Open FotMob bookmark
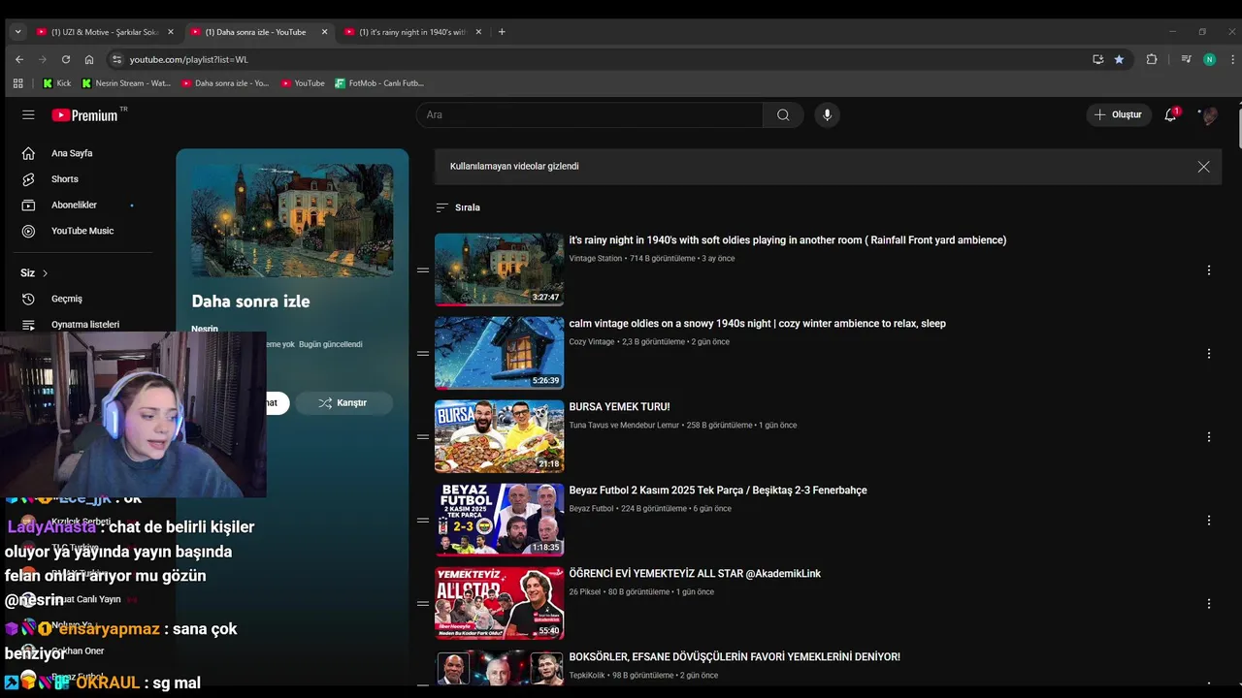Screen dimensions: 1242x698 pyautogui.click(x=379, y=83)
